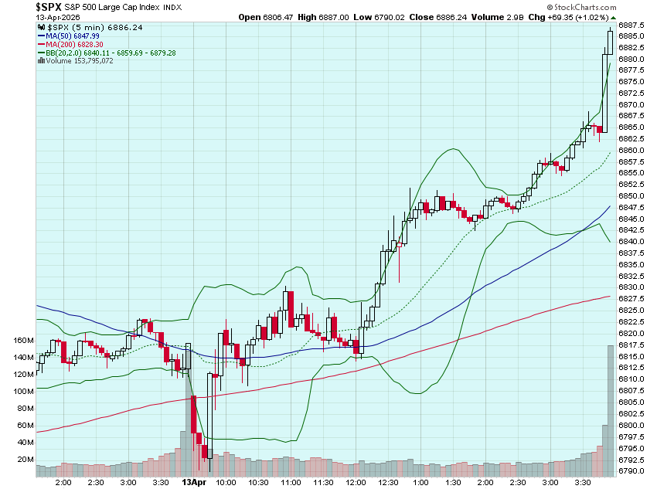Click the 13Apr date marker on time axis

[x=193, y=481]
